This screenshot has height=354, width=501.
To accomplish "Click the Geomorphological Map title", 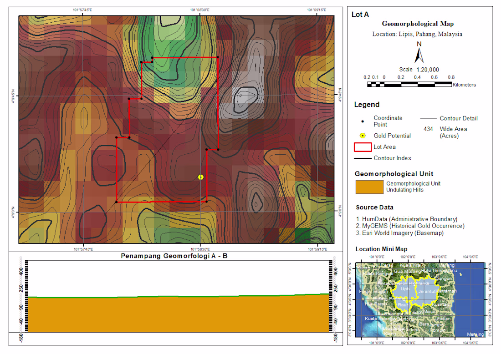I will click(418, 24).
